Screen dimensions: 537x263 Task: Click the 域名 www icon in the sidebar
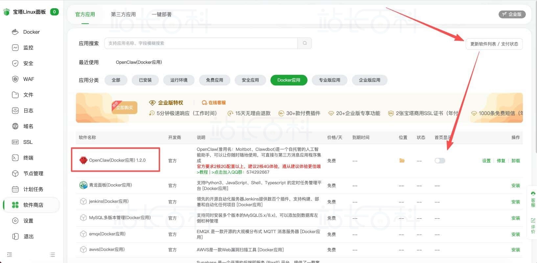click(15, 126)
